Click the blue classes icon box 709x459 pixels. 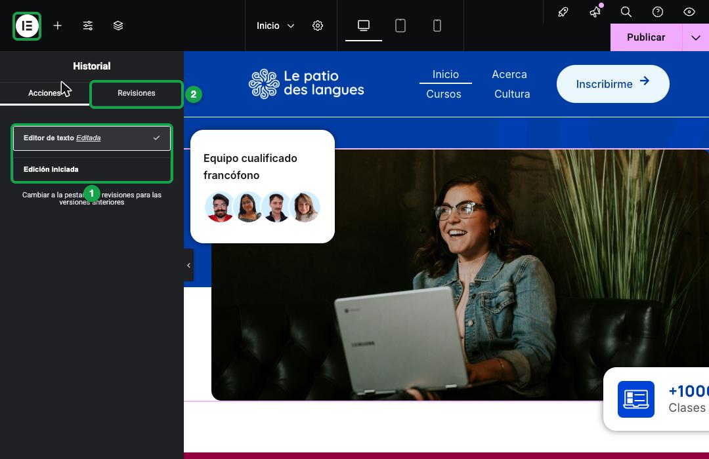point(635,399)
